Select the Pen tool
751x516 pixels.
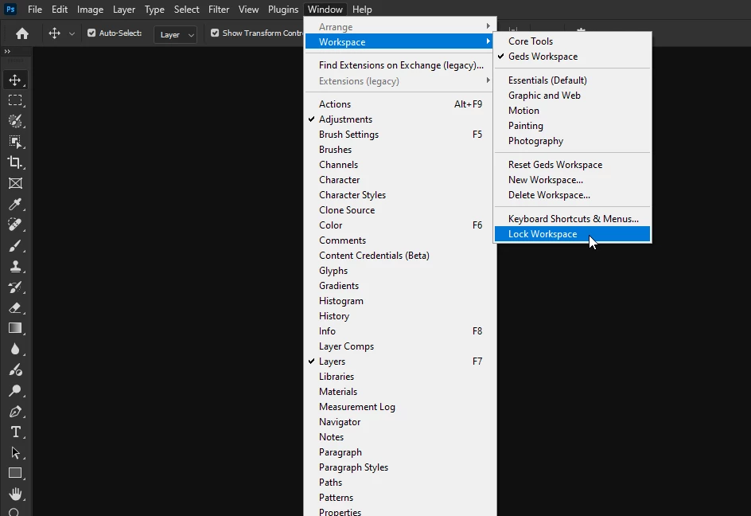pos(15,412)
